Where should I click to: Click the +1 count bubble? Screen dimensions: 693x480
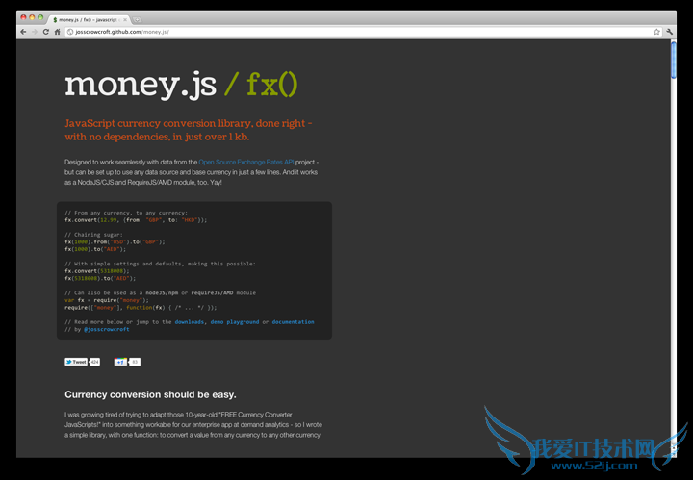135,362
